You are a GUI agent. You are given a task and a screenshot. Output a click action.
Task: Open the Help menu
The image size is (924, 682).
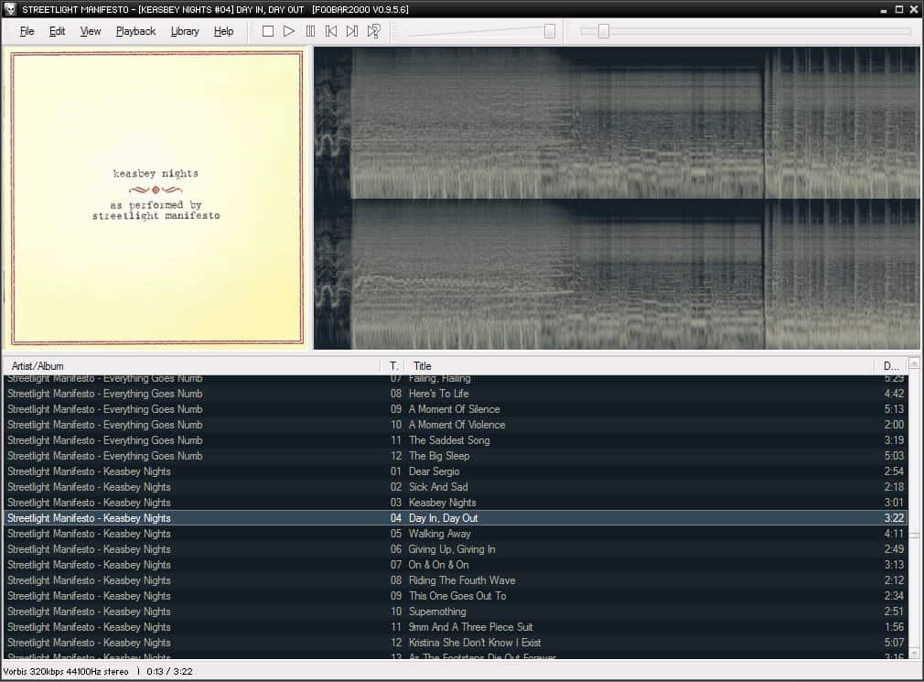[223, 30]
